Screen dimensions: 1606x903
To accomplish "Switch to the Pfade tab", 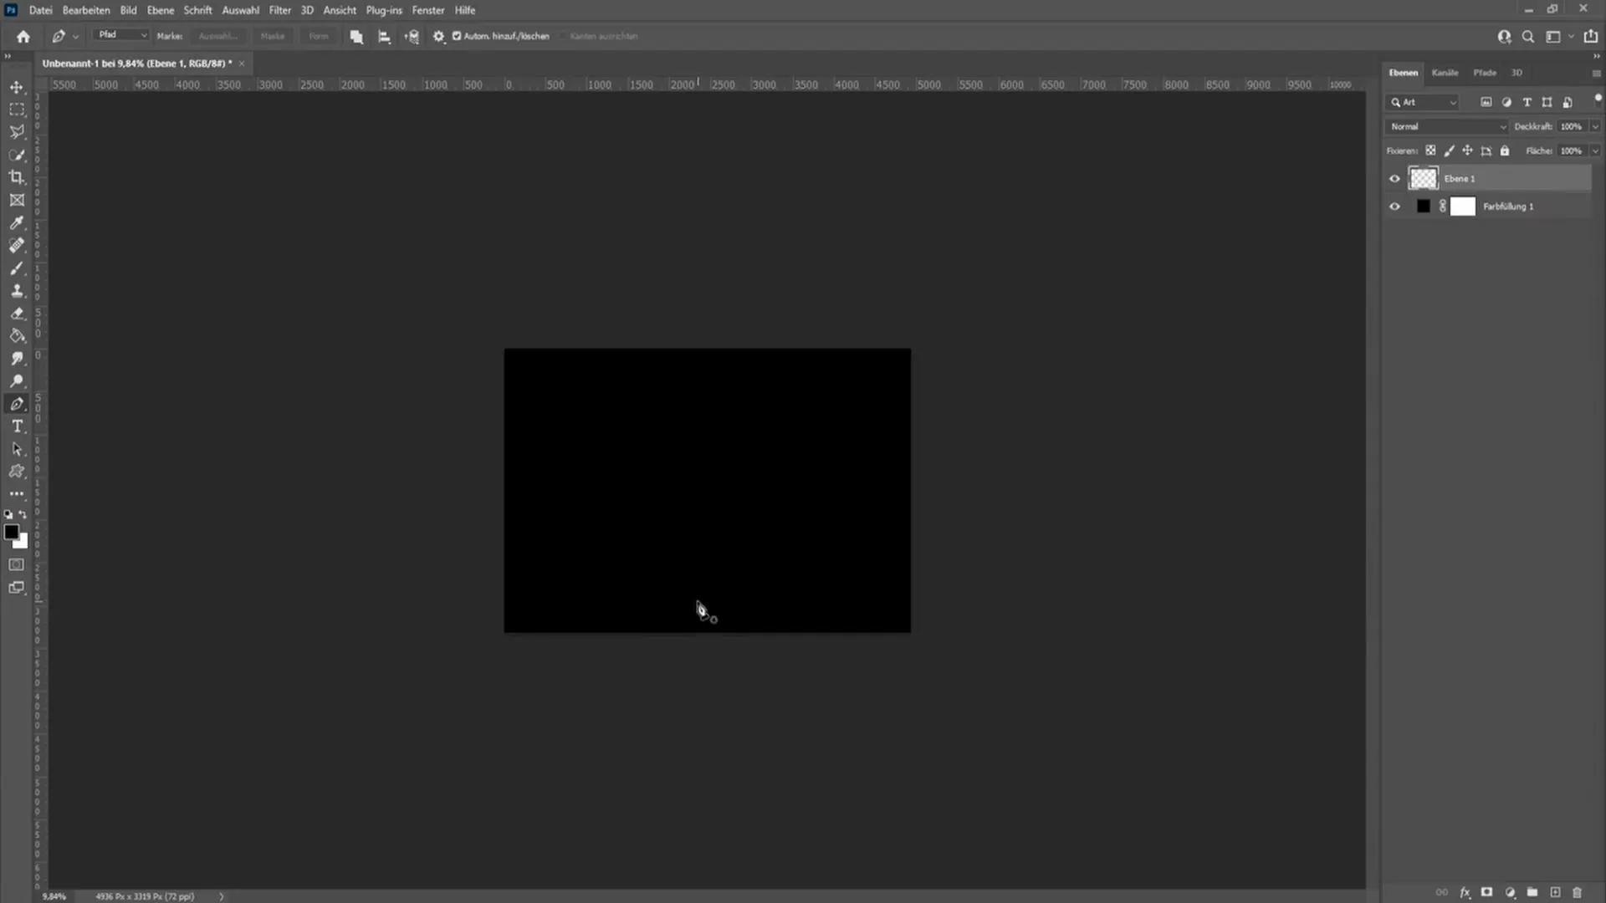I will [x=1485, y=73].
